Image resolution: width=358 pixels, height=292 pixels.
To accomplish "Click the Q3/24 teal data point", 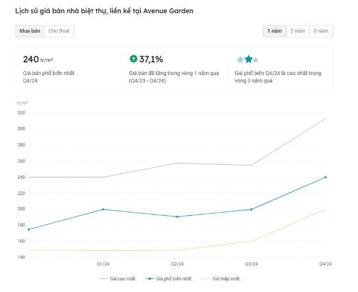I will coord(251,209).
